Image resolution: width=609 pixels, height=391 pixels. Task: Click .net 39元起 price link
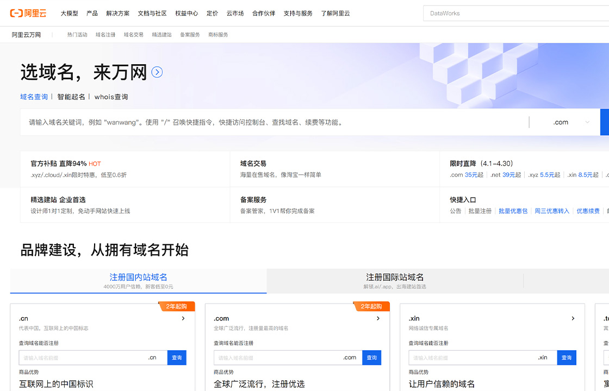click(505, 175)
